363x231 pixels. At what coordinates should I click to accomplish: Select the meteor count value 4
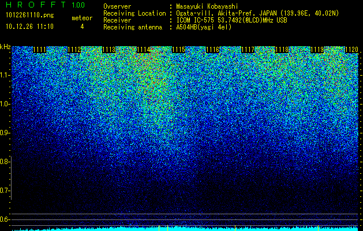(82, 27)
